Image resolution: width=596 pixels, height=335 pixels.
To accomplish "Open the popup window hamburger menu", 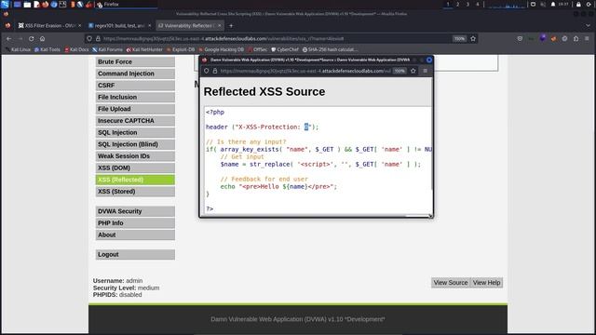I will [x=425, y=71].
